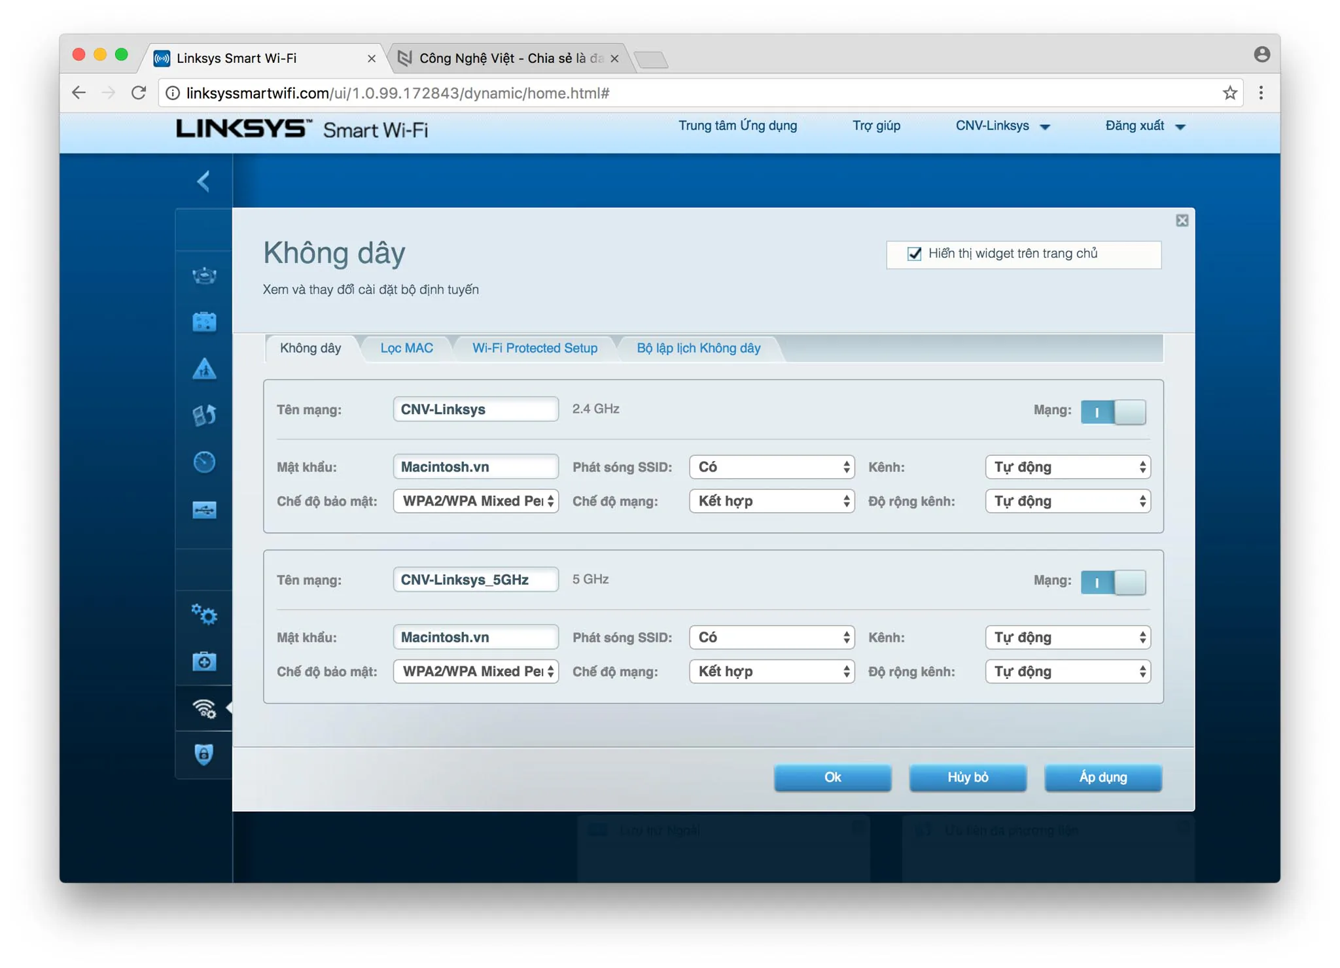1340x968 pixels.
Task: Open 2.4 GHz Phát sóng SSID dropdown
Action: 772,467
